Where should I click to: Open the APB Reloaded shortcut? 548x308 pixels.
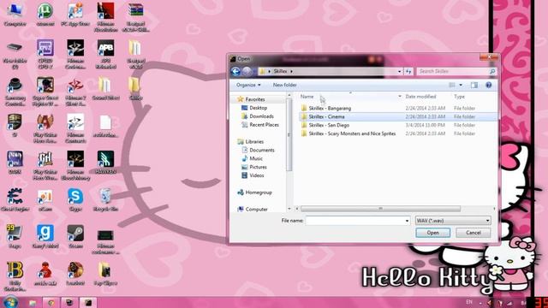click(x=105, y=55)
